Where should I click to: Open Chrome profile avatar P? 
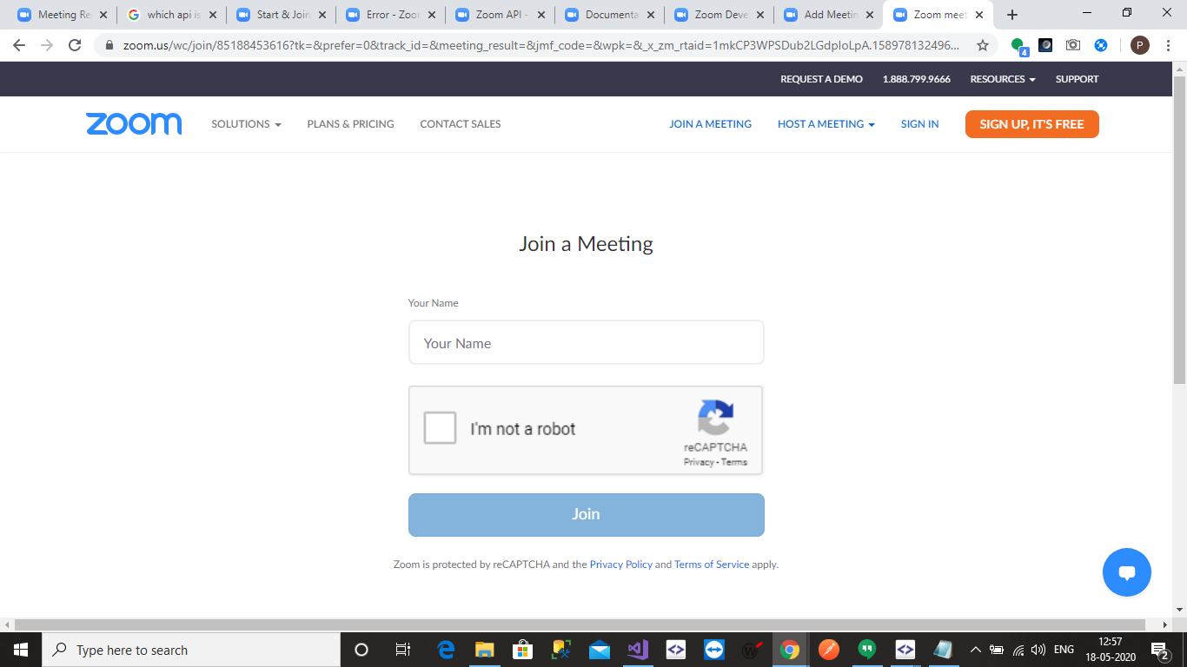[1139, 45]
